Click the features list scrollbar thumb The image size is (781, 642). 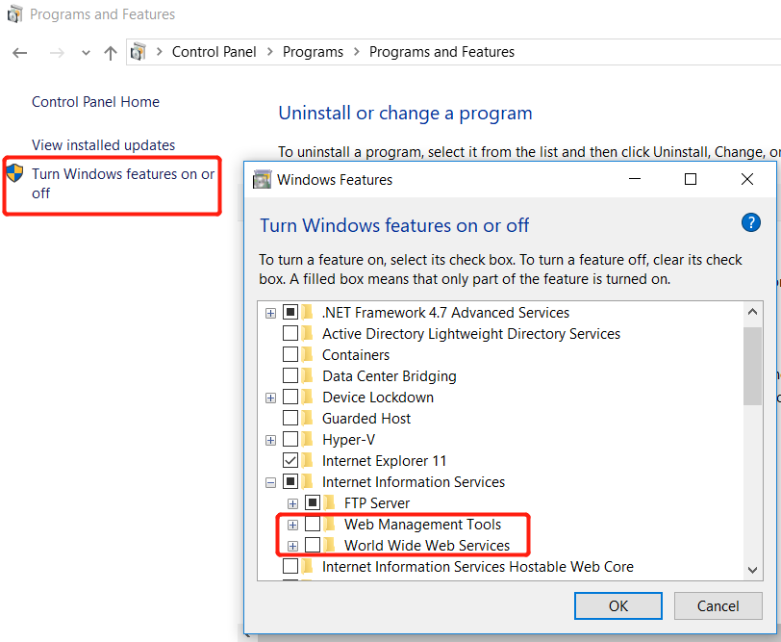pyautogui.click(x=752, y=367)
